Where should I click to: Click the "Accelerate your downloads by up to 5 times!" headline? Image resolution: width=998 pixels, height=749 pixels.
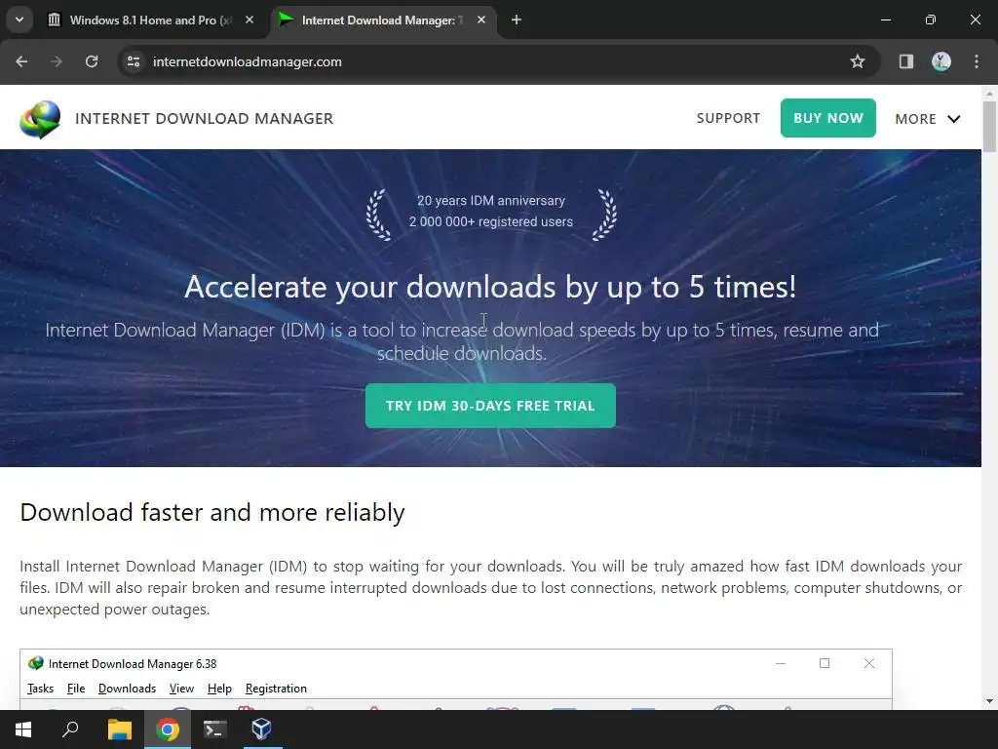[x=490, y=288]
